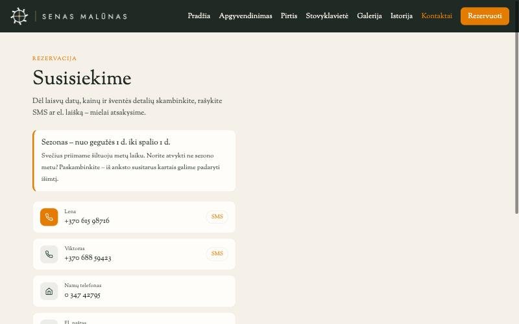Open the Pradžia menu item
The height and width of the screenshot is (324, 519).
click(x=199, y=16)
